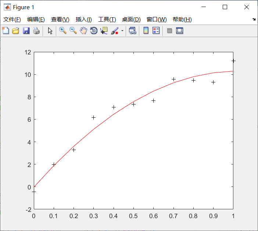This screenshot has width=258, height=231.
Task: Click the data marker at x equals 0.7
Action: (173, 79)
